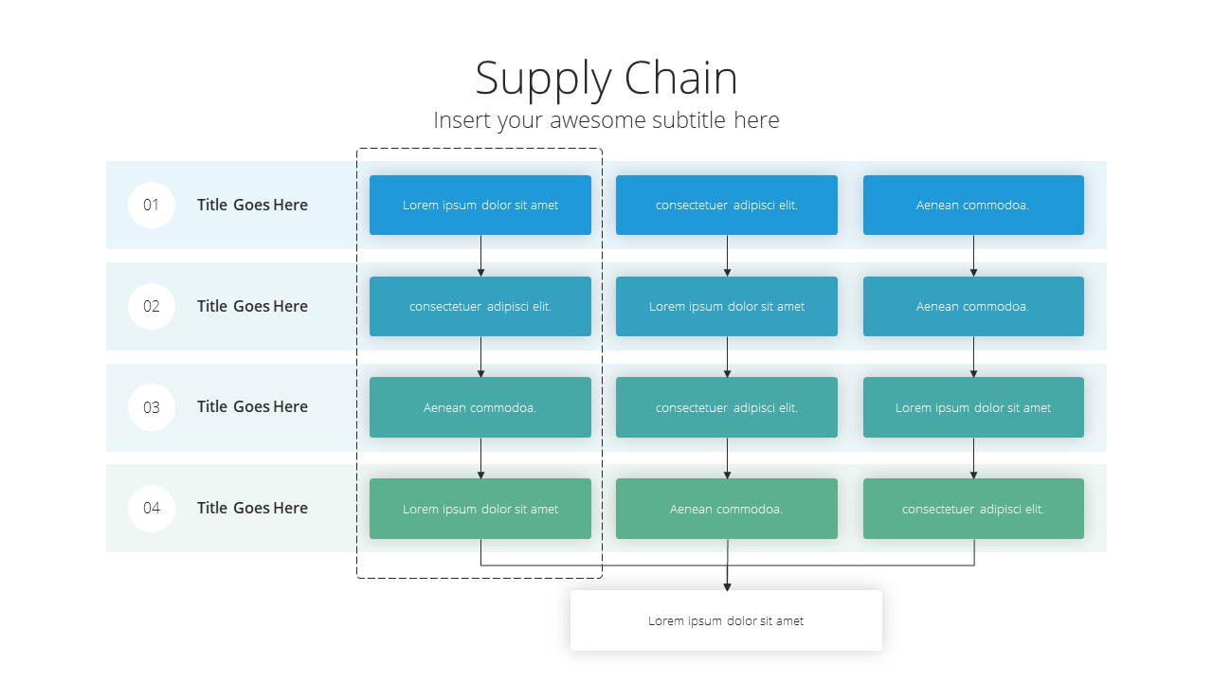Click row 02 middle 'Lorem ipsum dolor sit amet' box
Screen dimensions: 1213x682
tap(727, 306)
